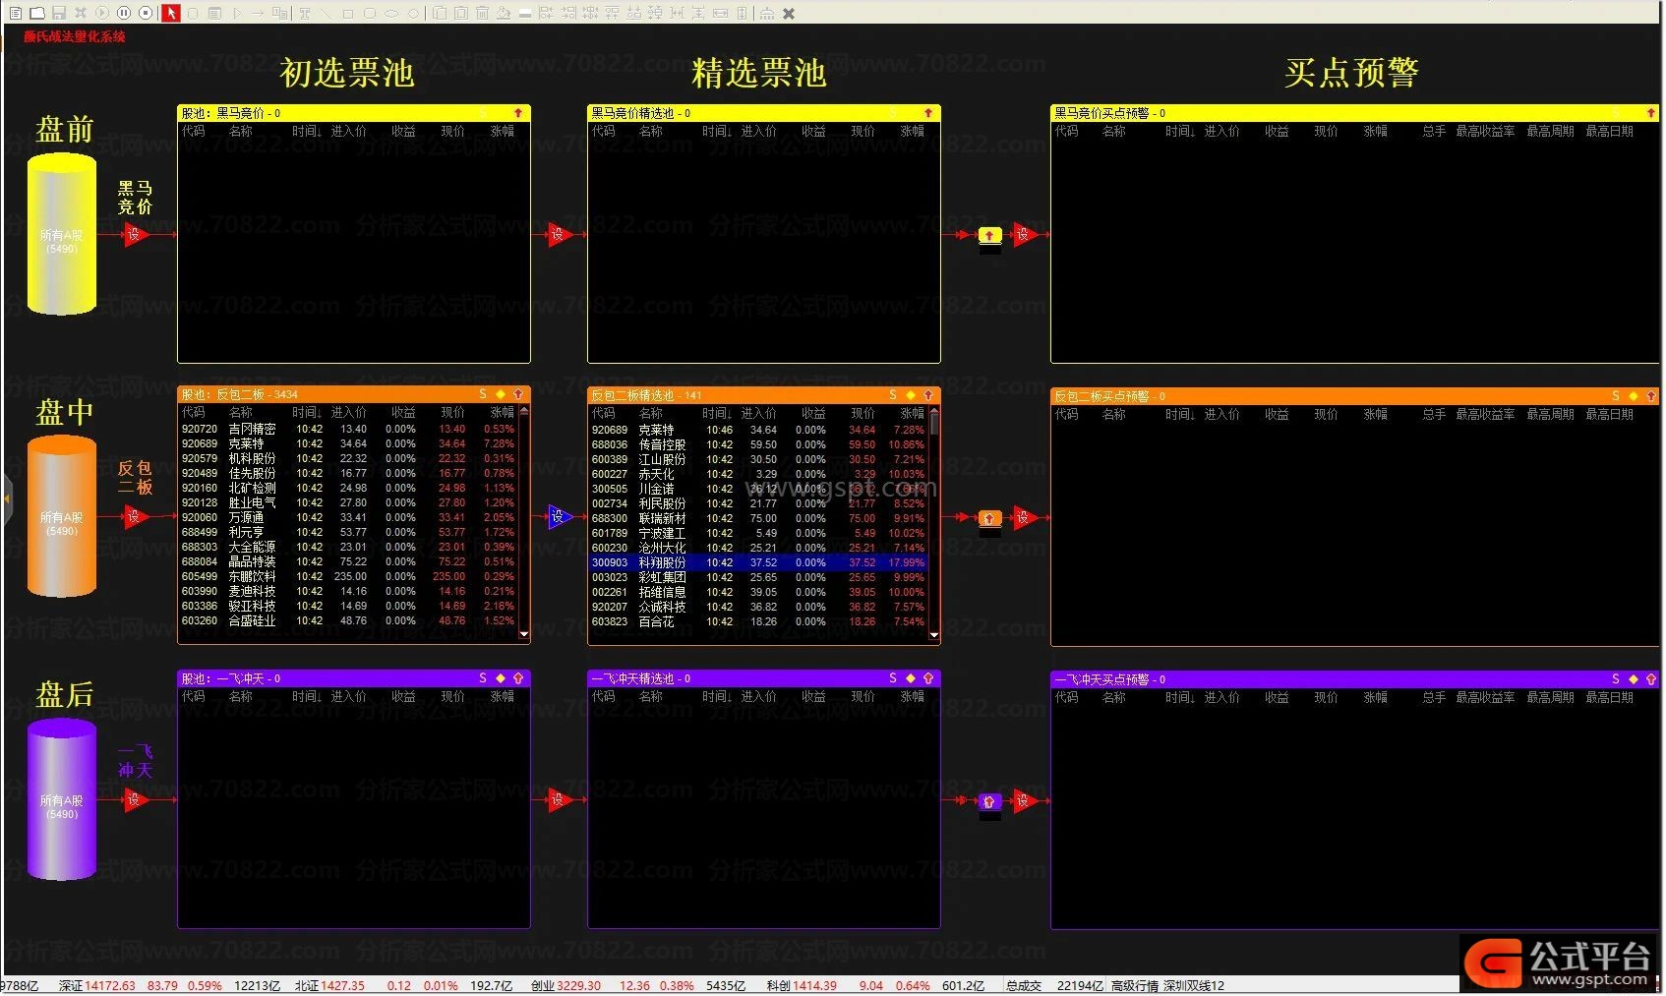Click the orange alert node before 反包二板买点预警

pos(990,518)
